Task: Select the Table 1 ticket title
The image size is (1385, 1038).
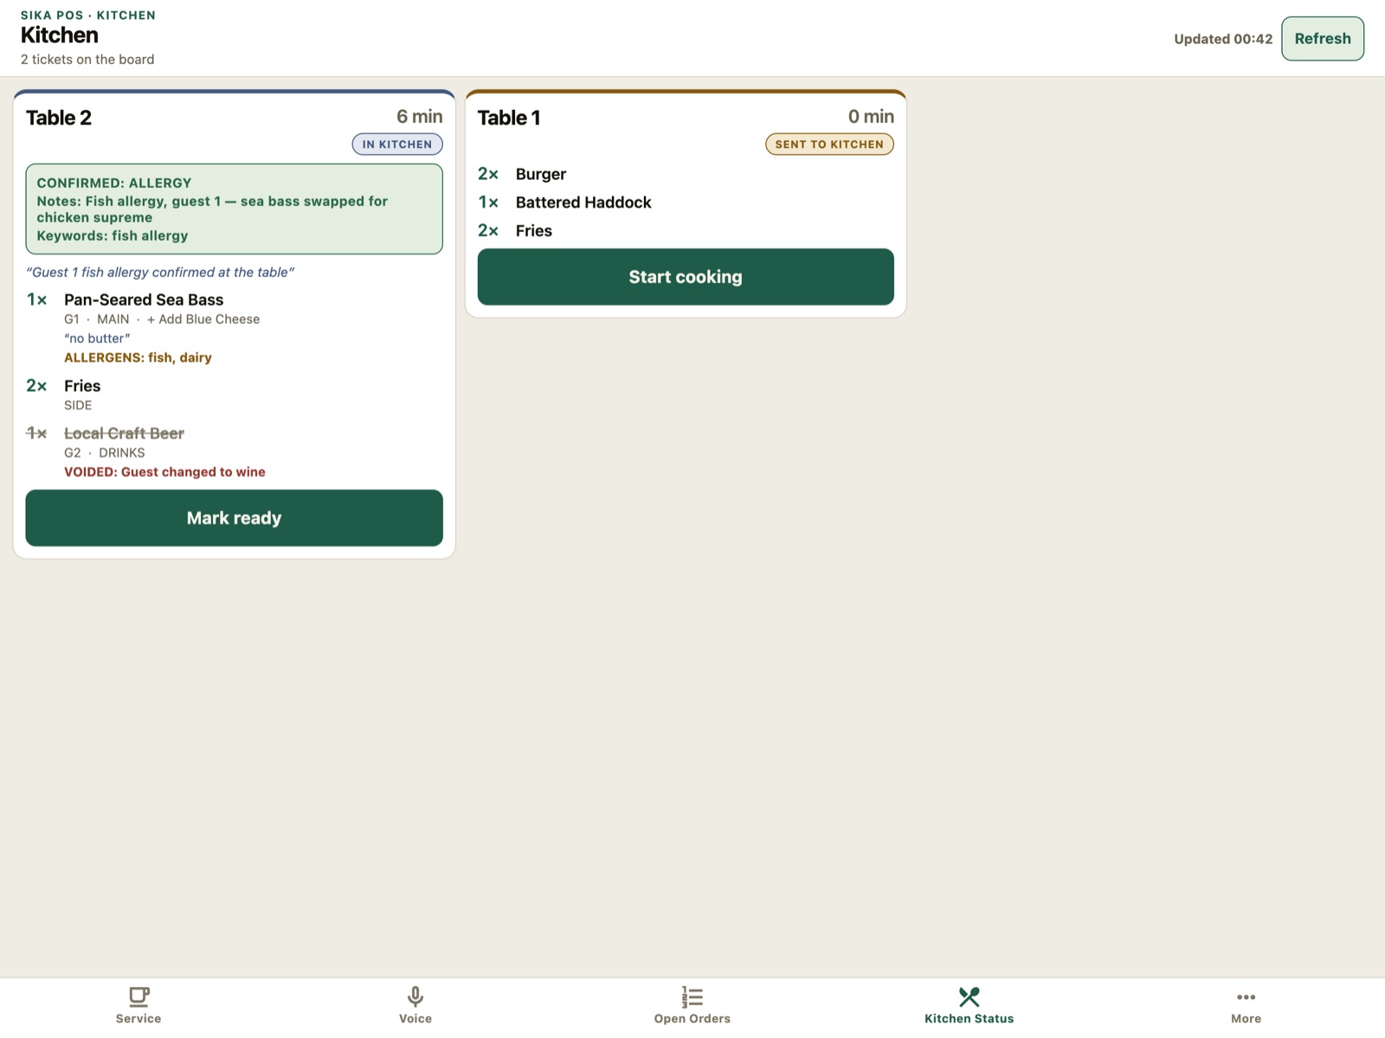Action: pyautogui.click(x=509, y=118)
